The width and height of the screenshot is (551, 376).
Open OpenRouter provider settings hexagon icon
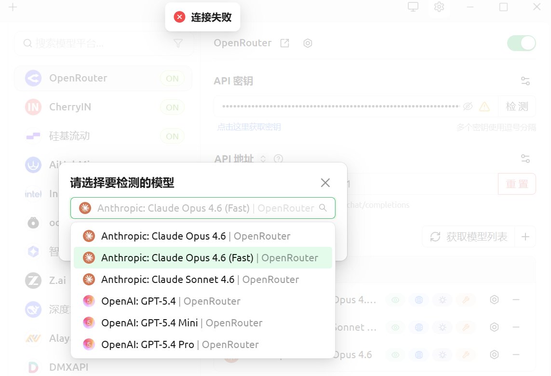(x=308, y=43)
